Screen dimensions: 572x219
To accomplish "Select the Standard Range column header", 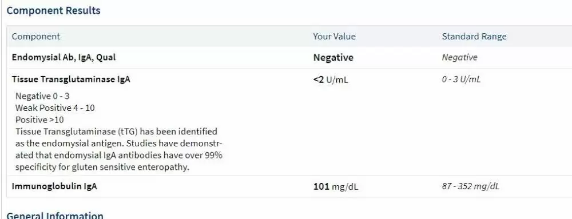I will (474, 37).
